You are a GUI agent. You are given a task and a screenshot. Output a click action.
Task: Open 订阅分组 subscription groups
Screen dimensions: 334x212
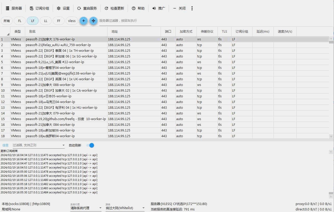pyautogui.click(x=39, y=8)
